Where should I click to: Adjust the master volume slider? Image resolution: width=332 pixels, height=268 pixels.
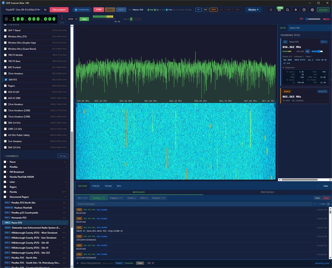(313, 19)
